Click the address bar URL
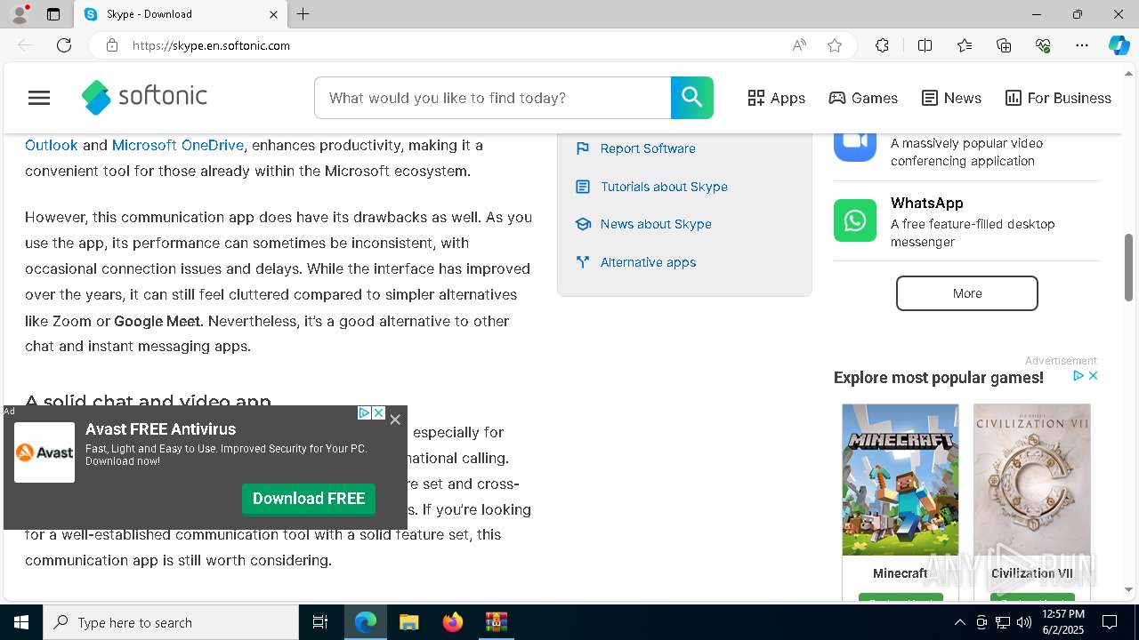Viewport: 1139px width, 640px height. coord(212,45)
